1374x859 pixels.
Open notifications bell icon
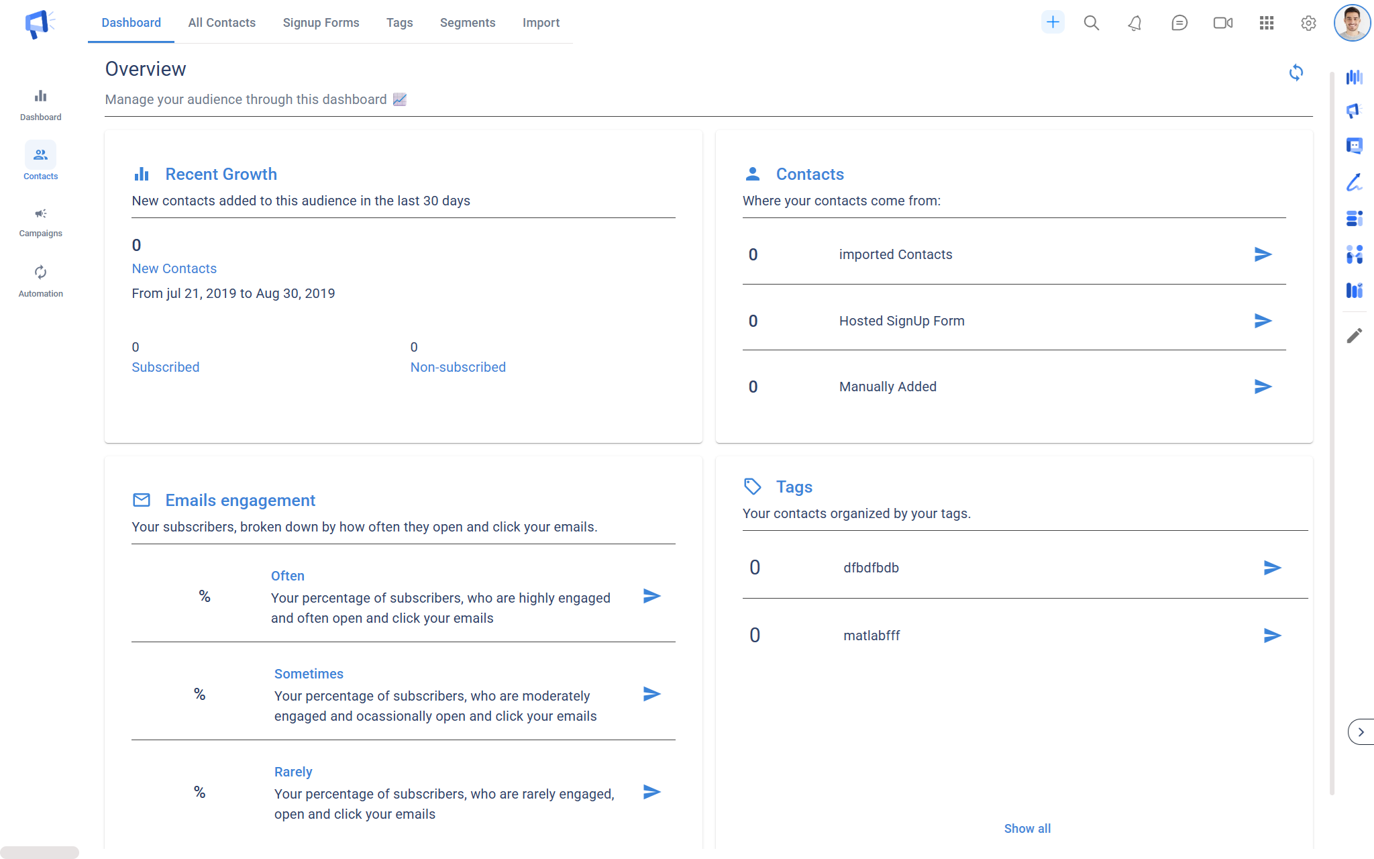pos(1134,23)
